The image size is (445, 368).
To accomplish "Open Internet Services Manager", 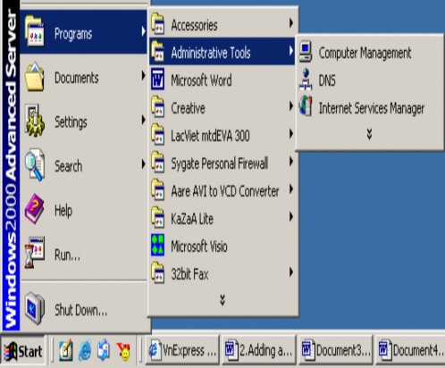I will (369, 107).
